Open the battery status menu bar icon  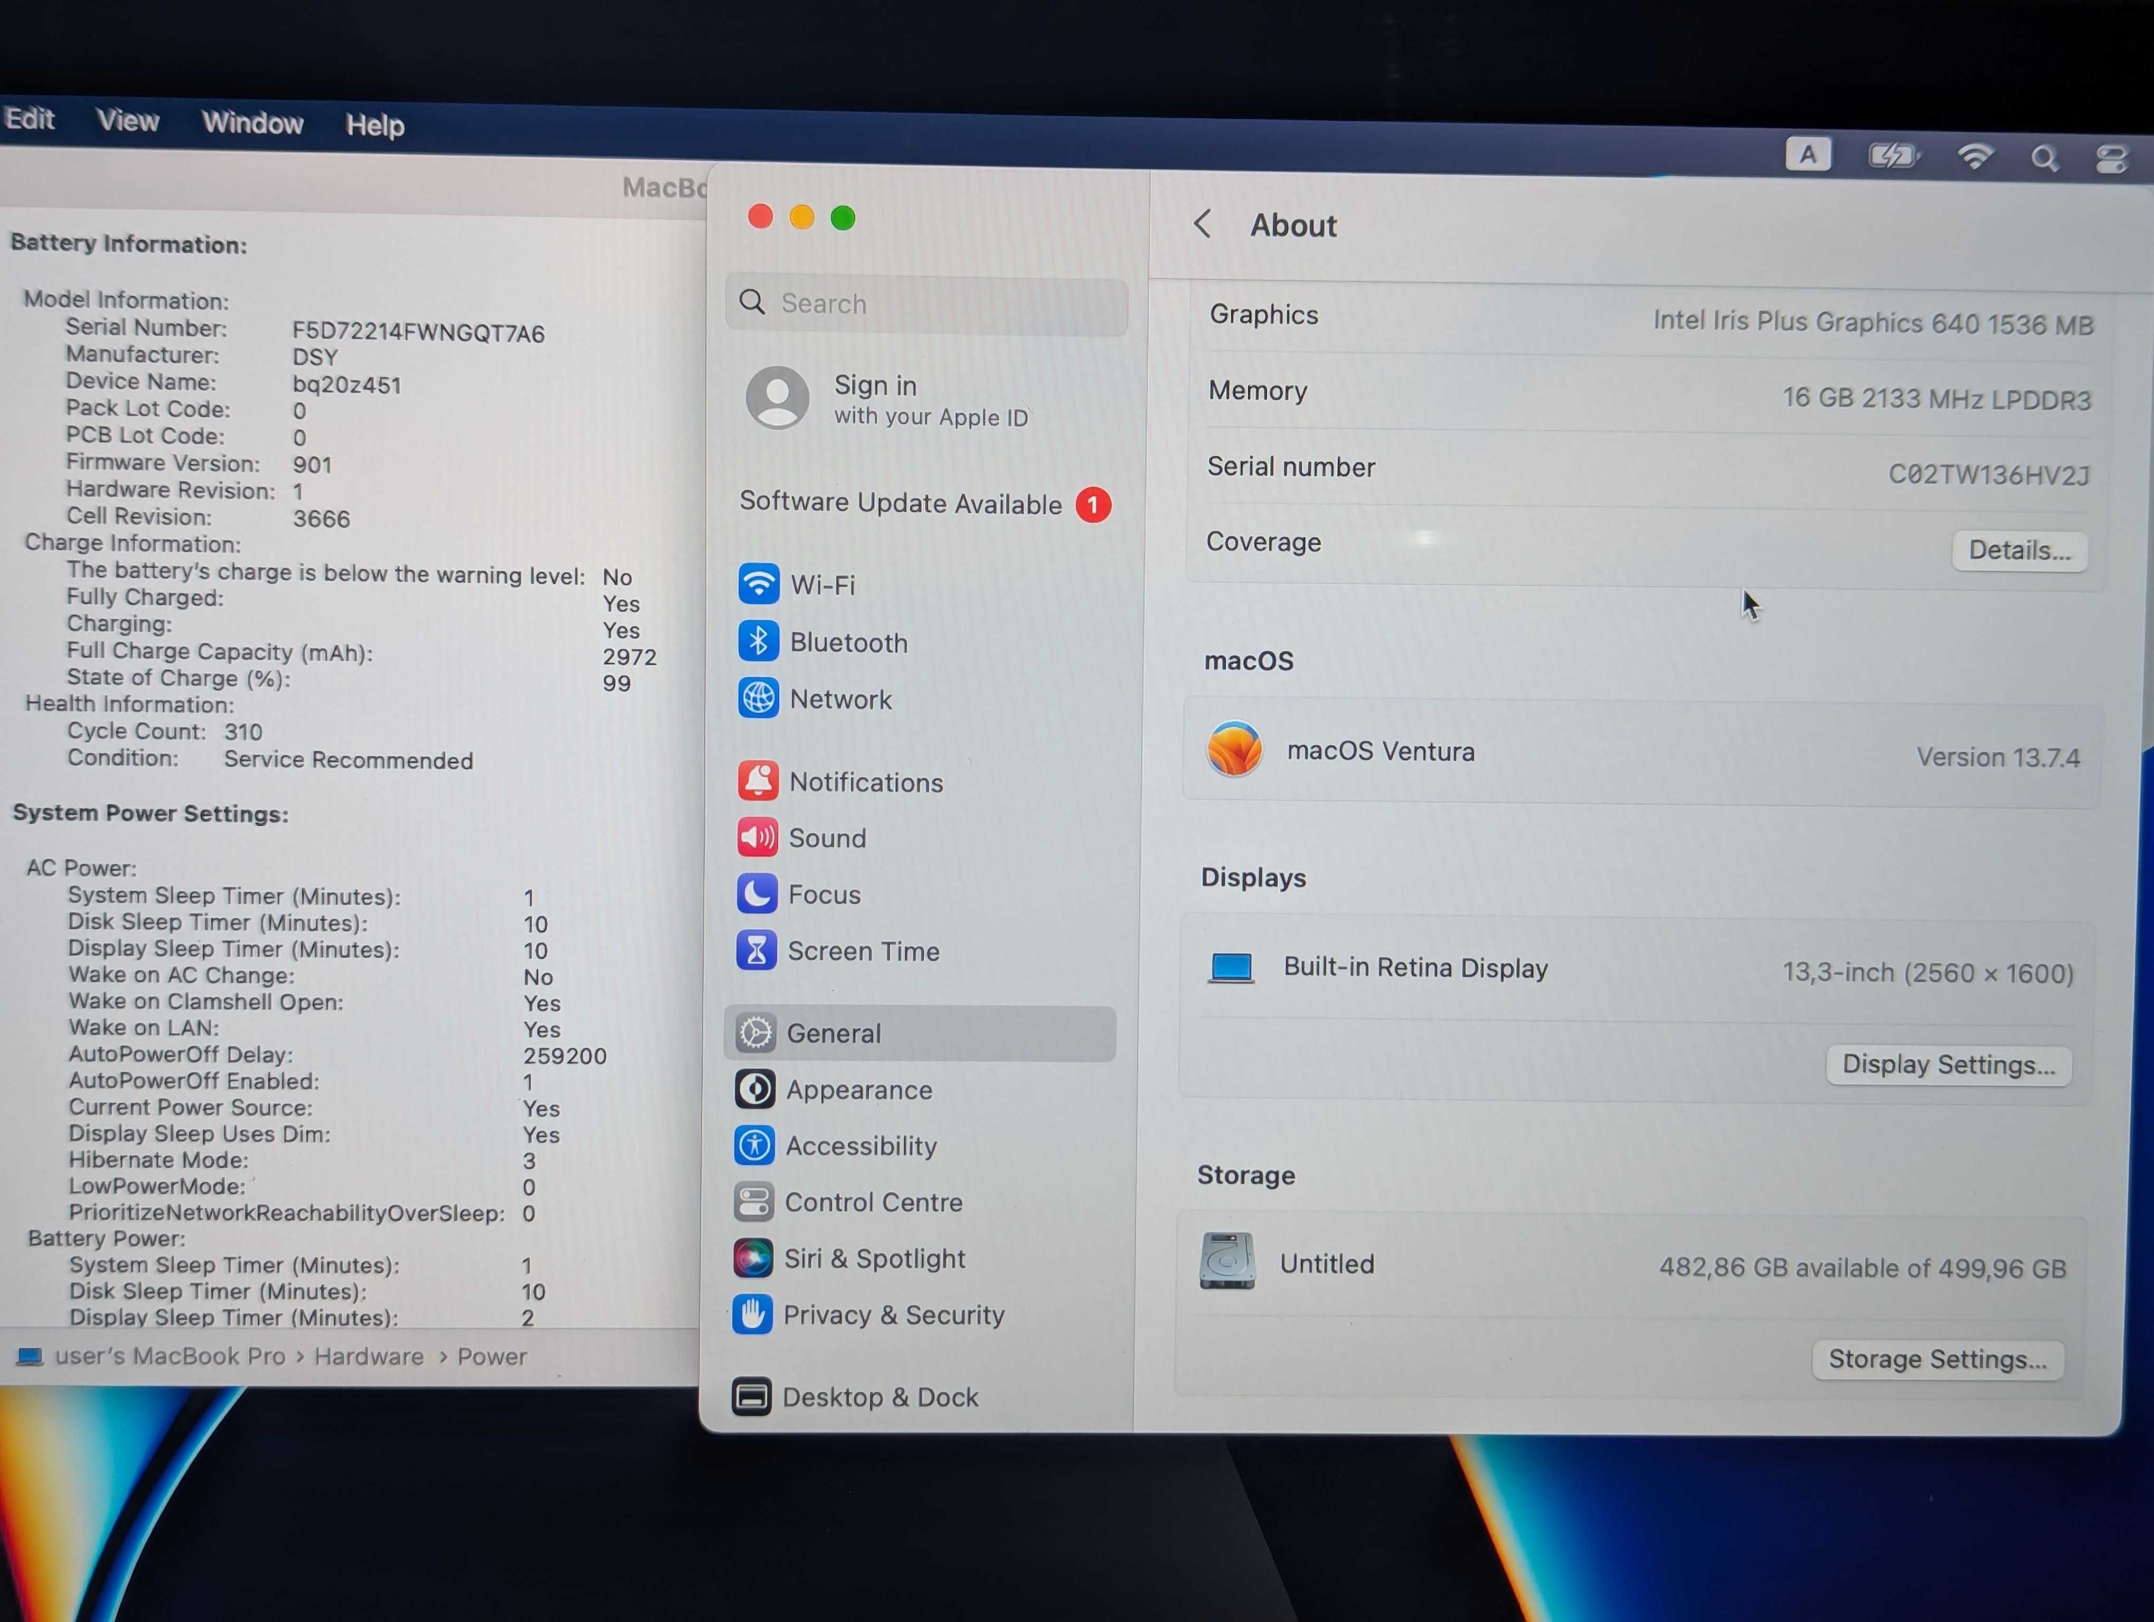tap(1893, 155)
